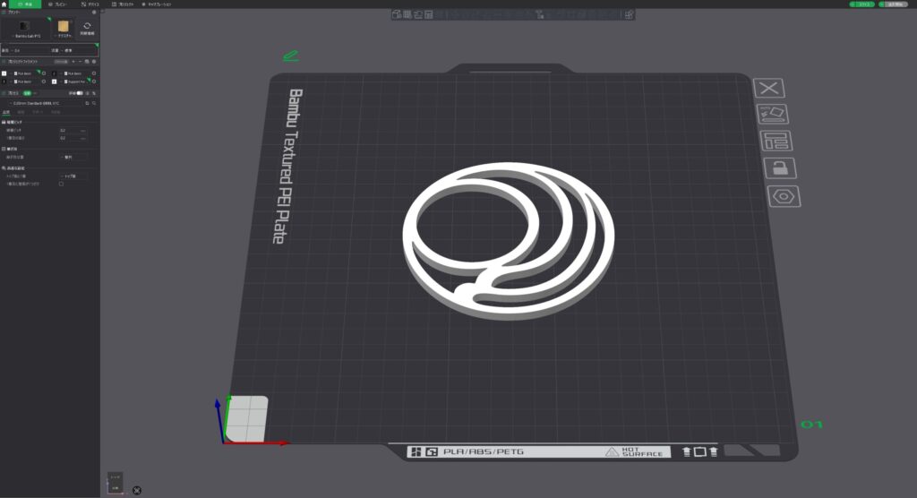Screen dimensions: 917x498
Task: Click the plate arrange layout icon
Action: pos(775,142)
